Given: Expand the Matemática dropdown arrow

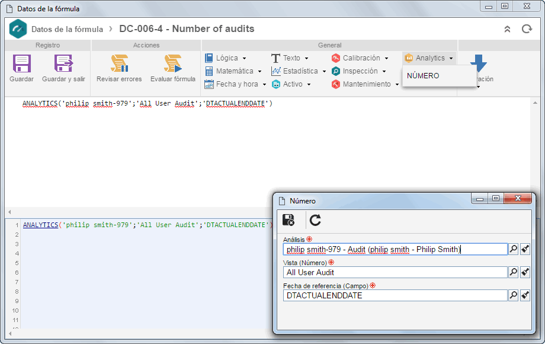Looking at the screenshot, I should pos(259,71).
